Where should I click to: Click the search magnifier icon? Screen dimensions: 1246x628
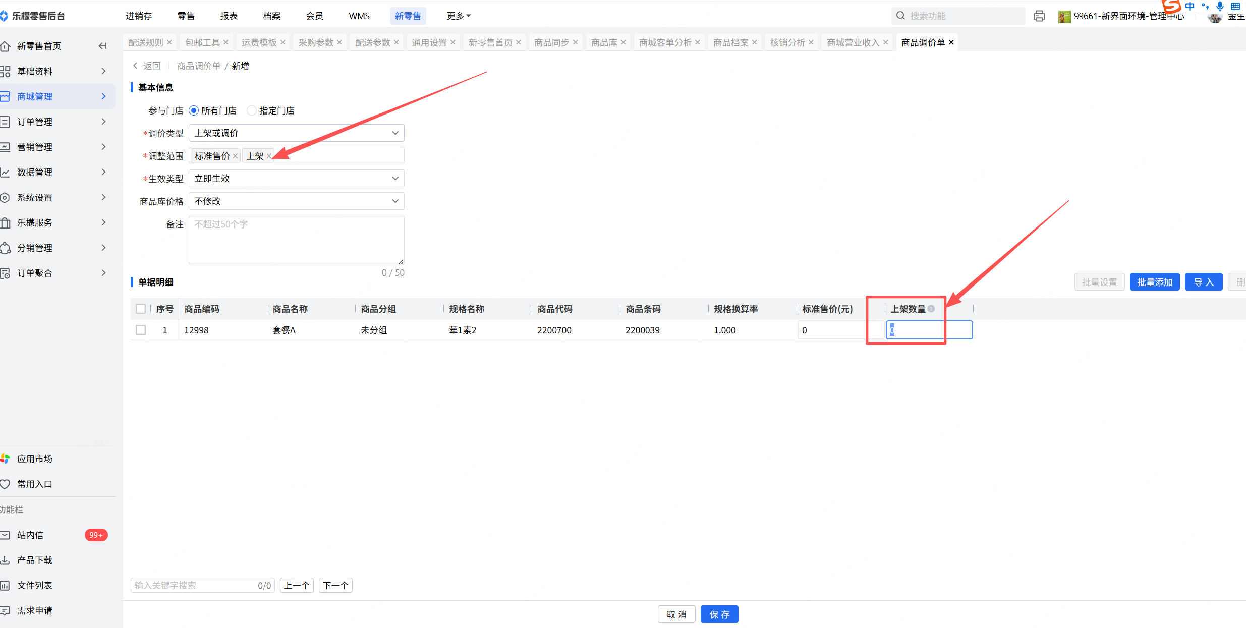coord(900,16)
